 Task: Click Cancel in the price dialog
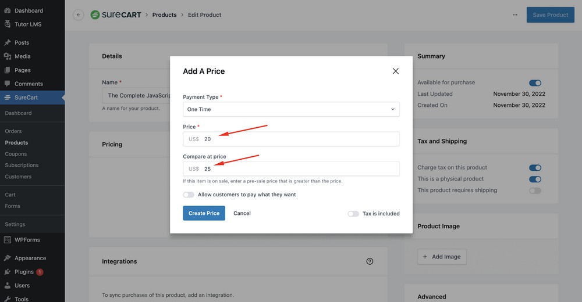click(x=242, y=213)
